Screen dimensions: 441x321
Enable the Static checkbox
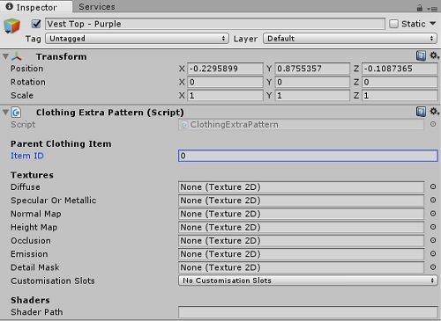coord(393,24)
